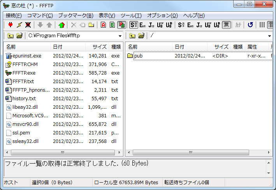Select FFFTP.CHM in local file list
The image size is (276, 190).
pos(22,64)
